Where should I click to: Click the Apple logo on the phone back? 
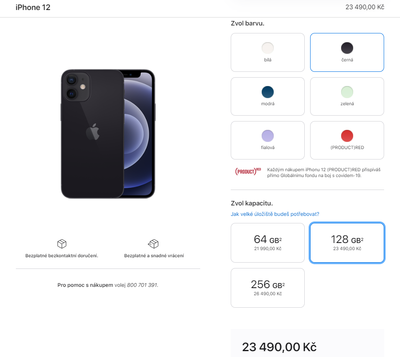[x=93, y=132]
